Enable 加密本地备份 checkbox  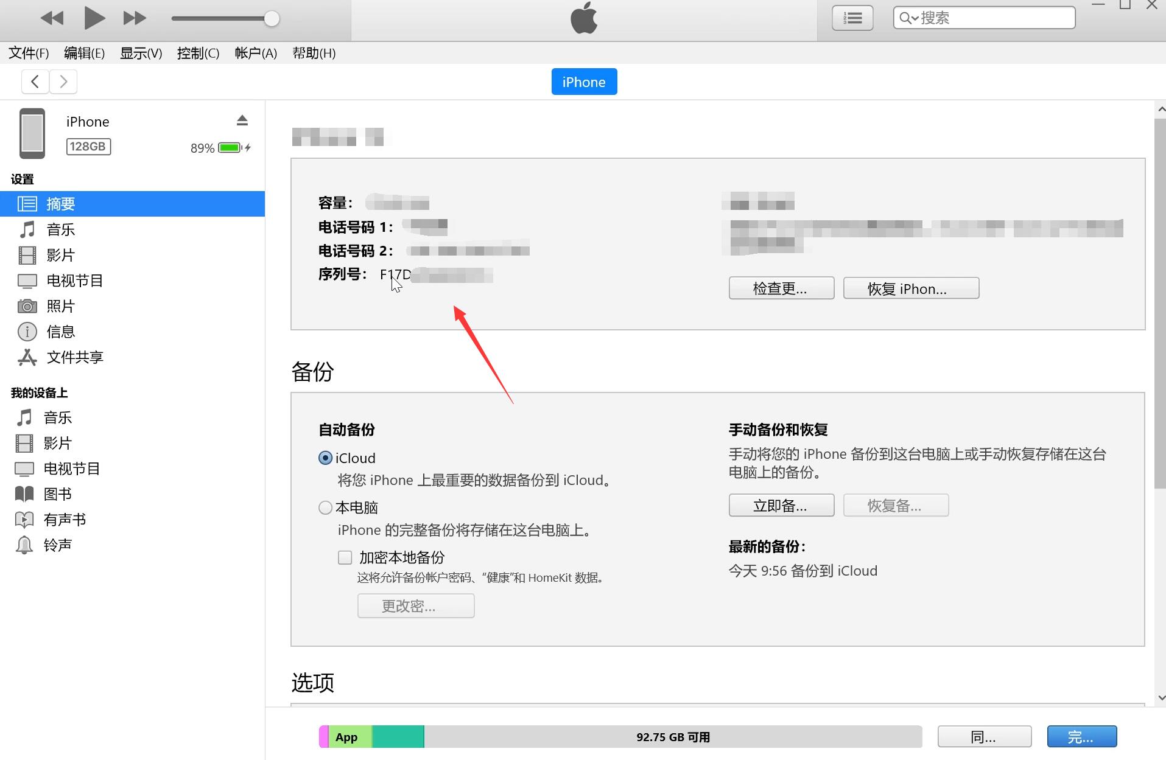[x=345, y=557]
